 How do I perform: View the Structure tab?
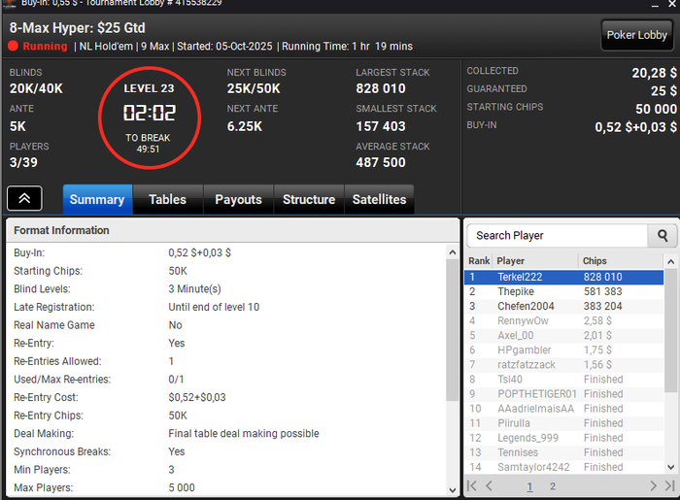309,199
